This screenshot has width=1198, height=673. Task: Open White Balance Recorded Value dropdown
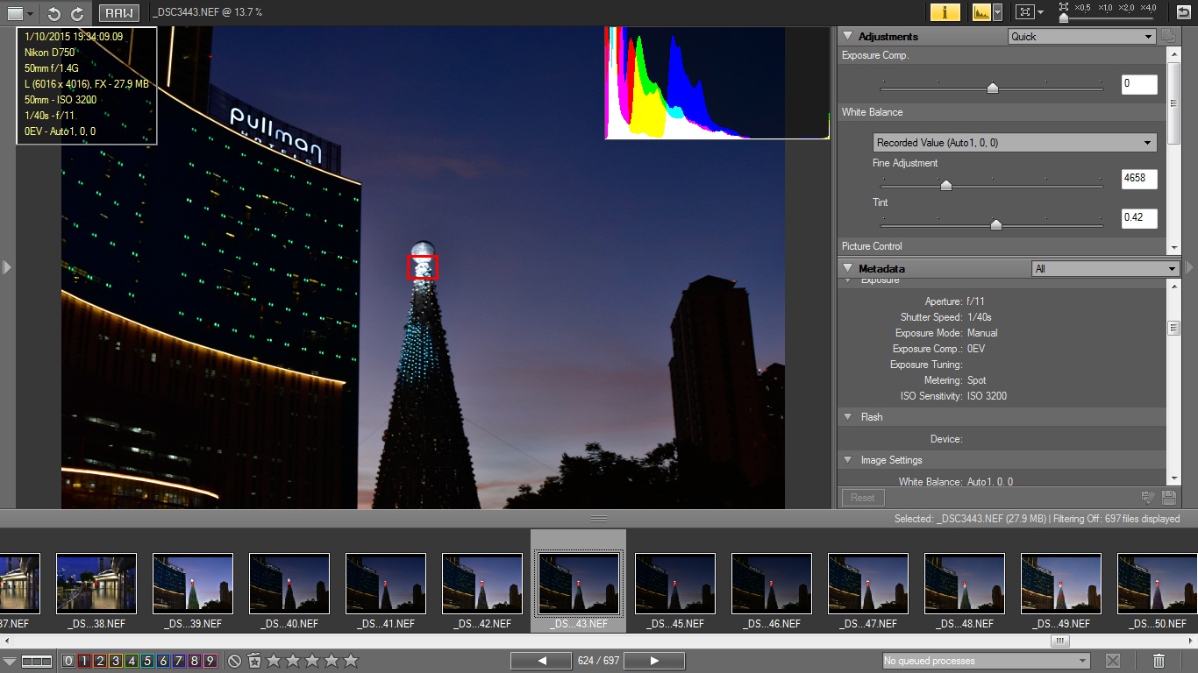1015,143
